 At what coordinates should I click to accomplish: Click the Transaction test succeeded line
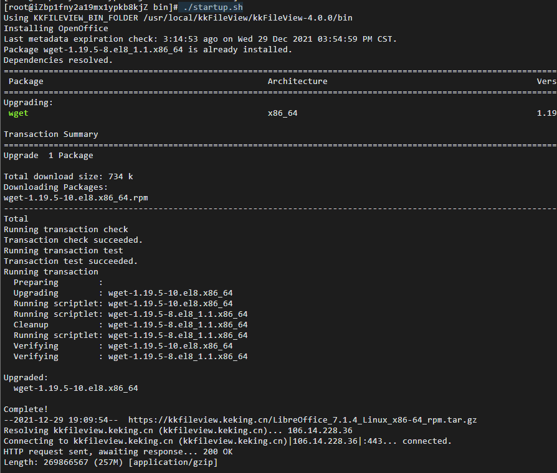click(x=70, y=261)
